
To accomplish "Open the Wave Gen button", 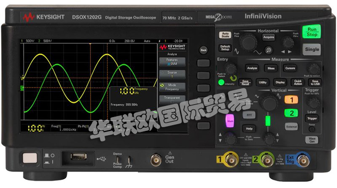I will [312, 140].
